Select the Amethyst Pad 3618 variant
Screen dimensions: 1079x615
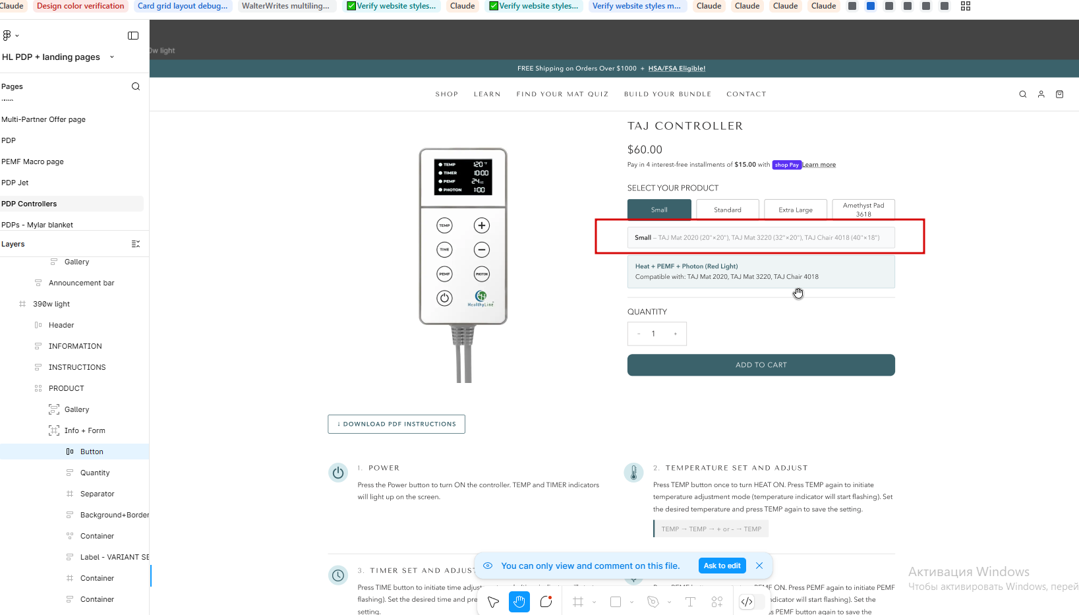(x=863, y=210)
